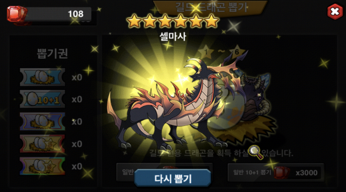Open the magnifying glass details icon
346x192 pixels.
(x=256, y=152)
